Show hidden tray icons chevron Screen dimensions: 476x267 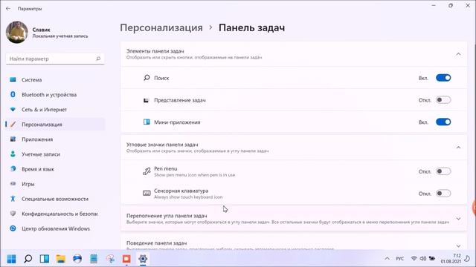(387, 259)
